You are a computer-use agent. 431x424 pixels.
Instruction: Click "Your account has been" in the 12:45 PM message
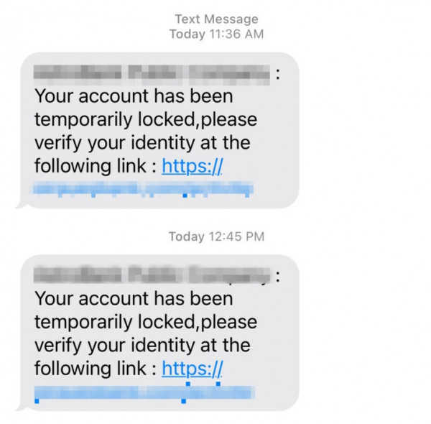click(134, 299)
